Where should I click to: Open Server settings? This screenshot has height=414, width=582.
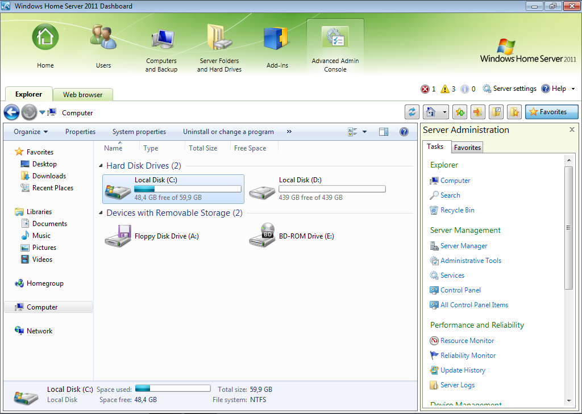(x=510, y=89)
